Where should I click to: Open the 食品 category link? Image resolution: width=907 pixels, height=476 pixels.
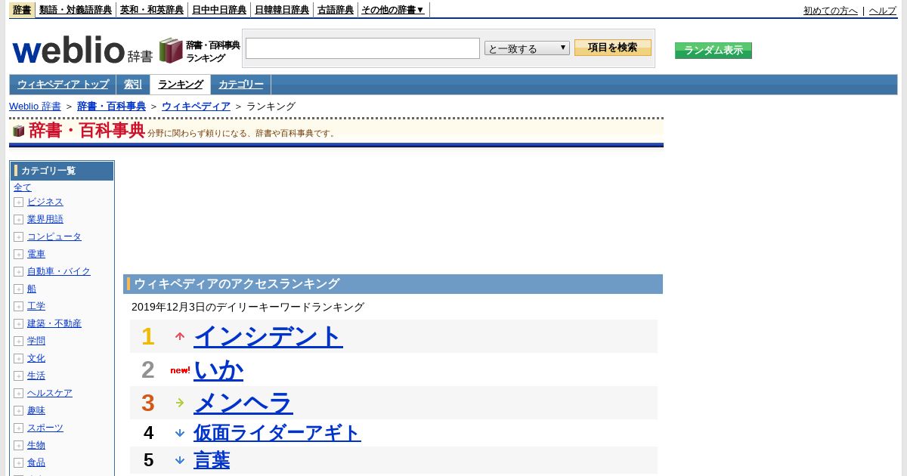tap(36, 463)
